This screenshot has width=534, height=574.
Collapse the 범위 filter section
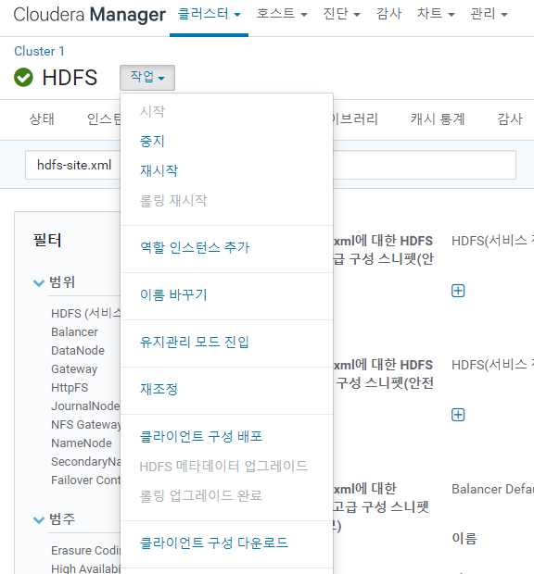click(39, 283)
